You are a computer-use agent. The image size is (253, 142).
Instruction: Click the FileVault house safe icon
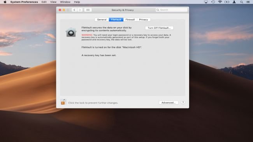pos(71,32)
